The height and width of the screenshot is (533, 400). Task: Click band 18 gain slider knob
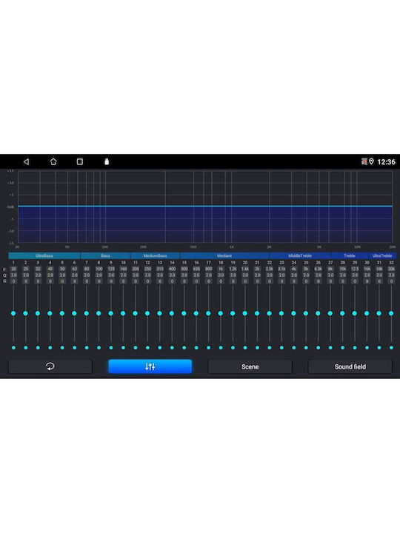(221, 313)
